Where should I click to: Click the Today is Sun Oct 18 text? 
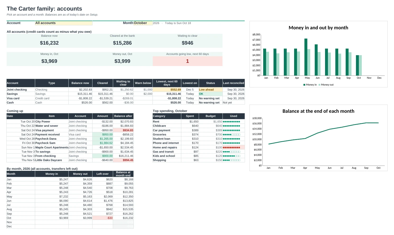pyautogui.click(x=178, y=23)
